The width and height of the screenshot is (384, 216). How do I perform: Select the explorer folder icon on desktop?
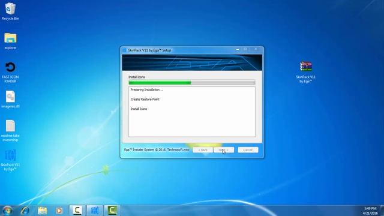[x=10, y=41]
